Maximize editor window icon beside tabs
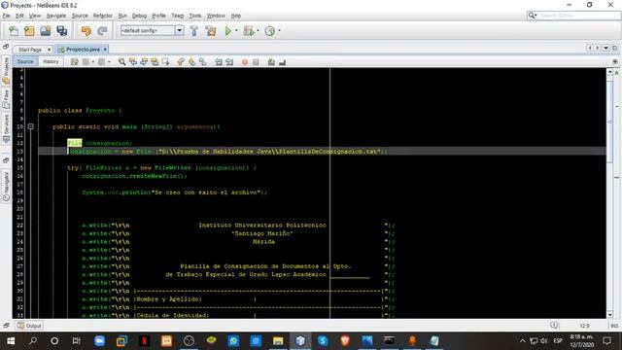 pos(614,48)
